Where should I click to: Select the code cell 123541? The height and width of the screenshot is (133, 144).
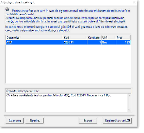click(75, 42)
